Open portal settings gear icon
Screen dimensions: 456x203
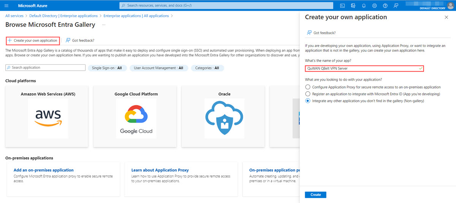[x=374, y=6]
